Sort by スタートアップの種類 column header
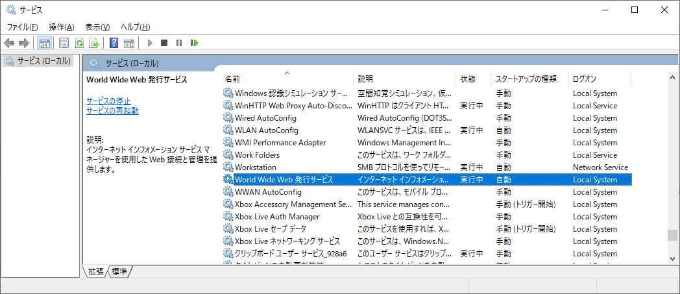This screenshot has width=680, height=294. click(530, 79)
